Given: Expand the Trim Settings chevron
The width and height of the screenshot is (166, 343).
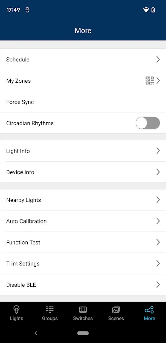Looking at the screenshot, I should click(158, 263).
